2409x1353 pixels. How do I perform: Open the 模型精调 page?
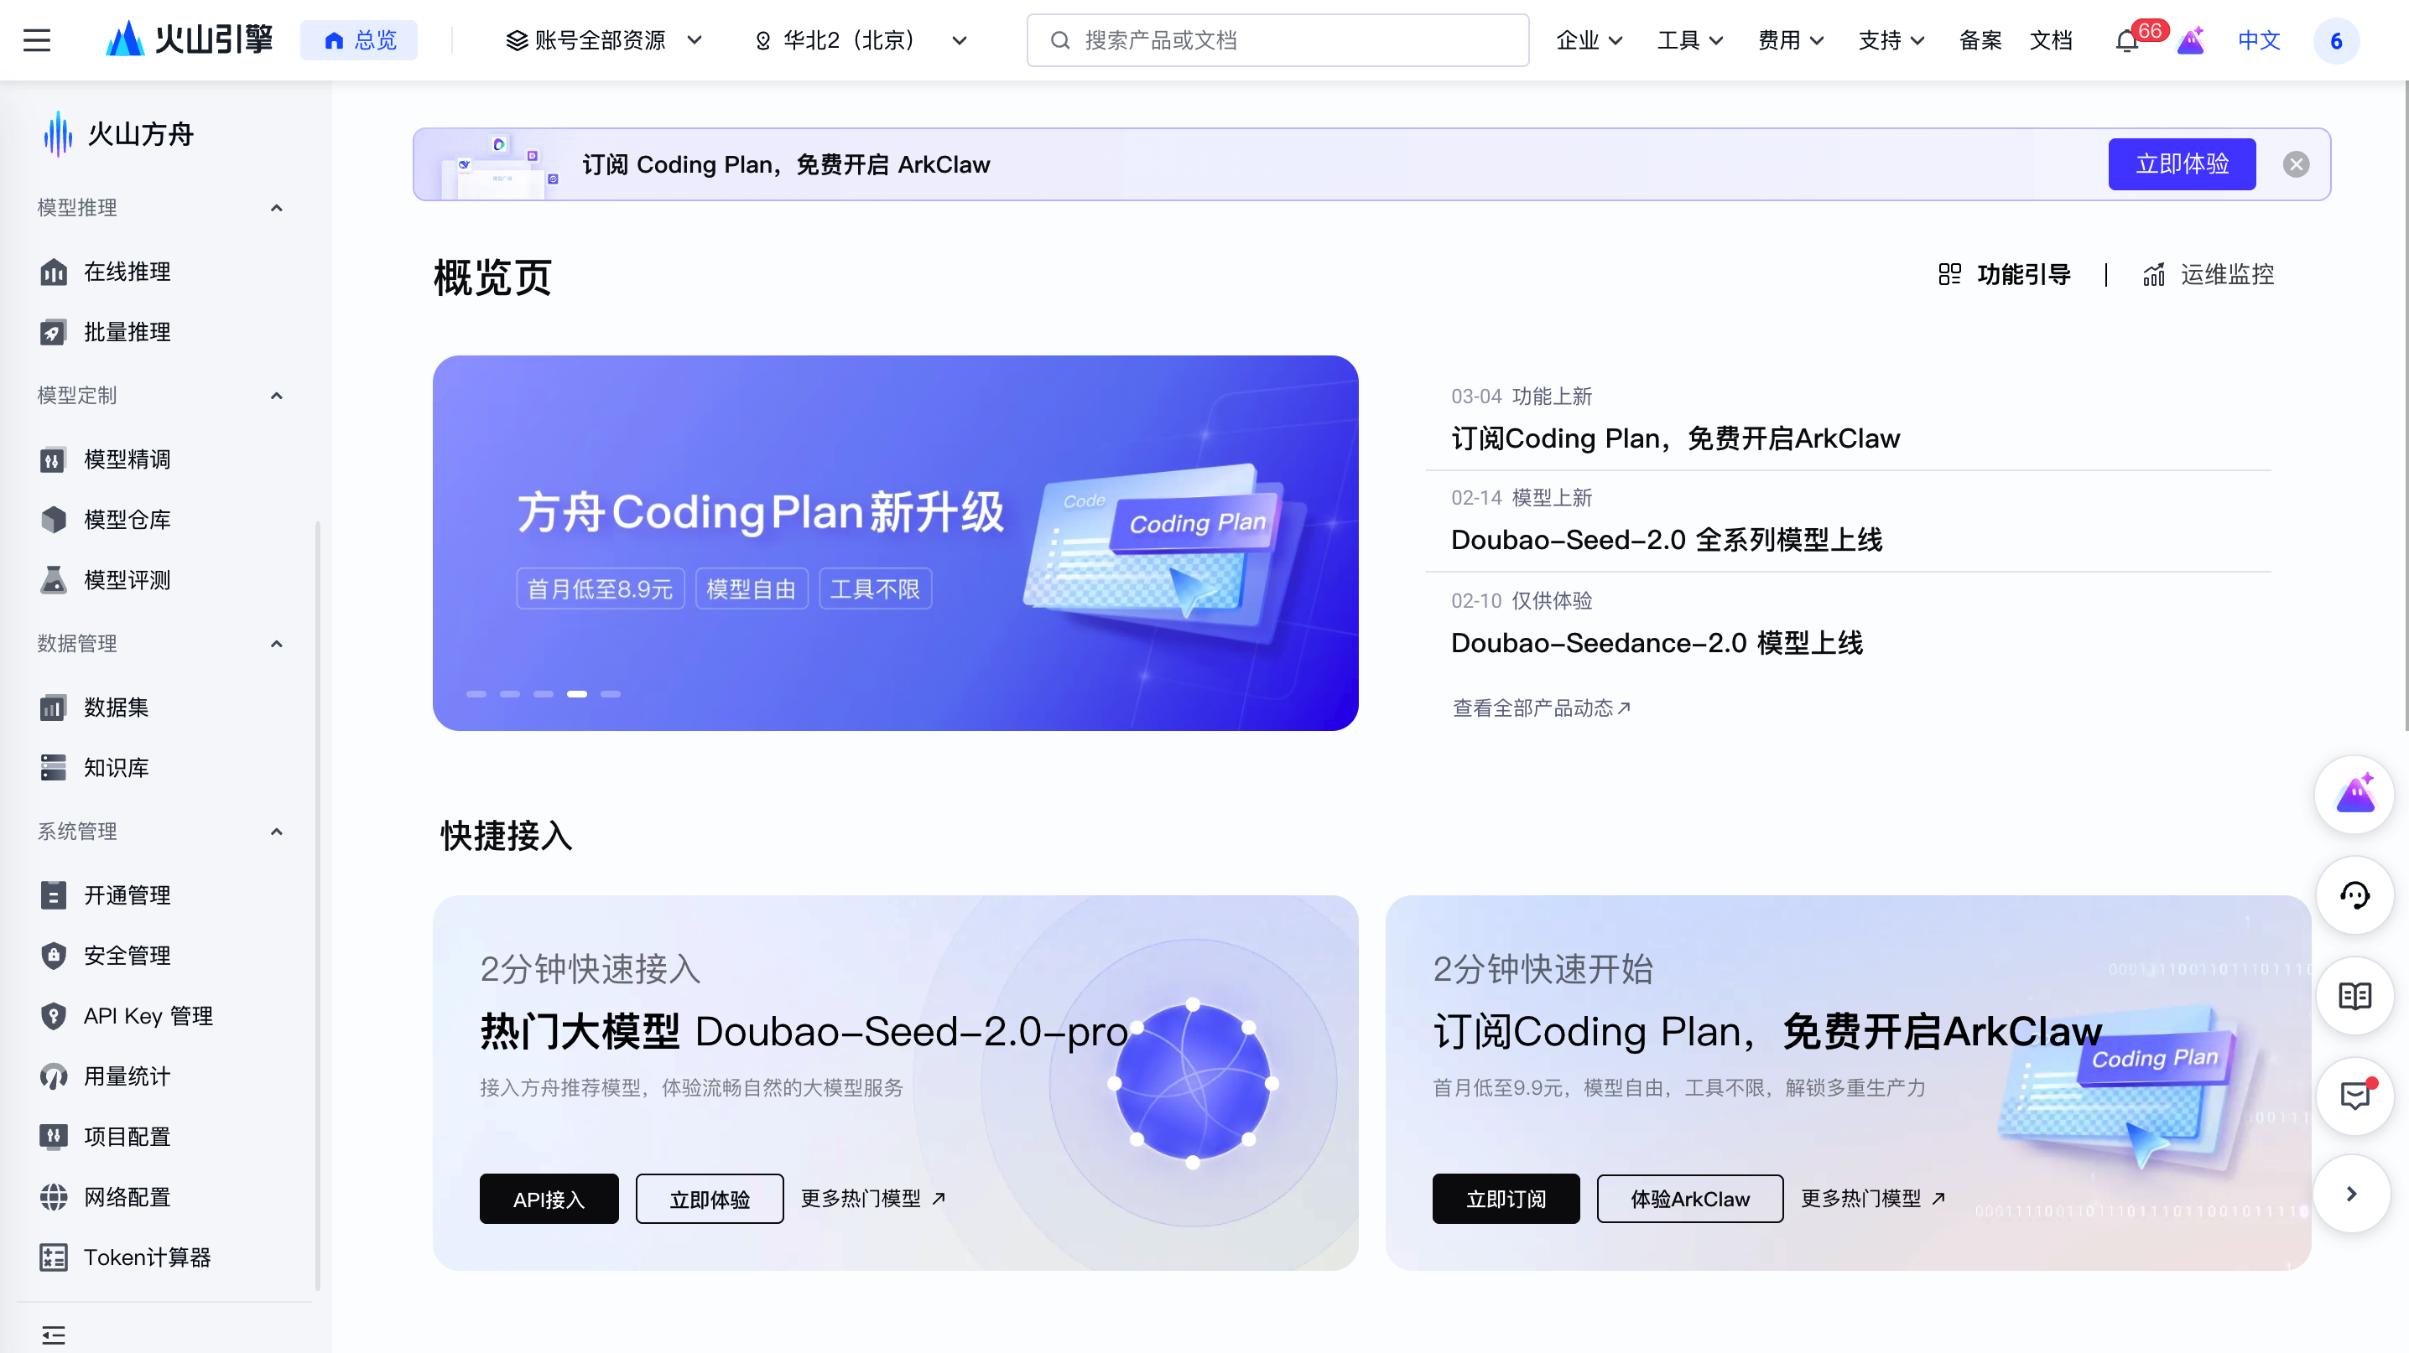(x=127, y=459)
